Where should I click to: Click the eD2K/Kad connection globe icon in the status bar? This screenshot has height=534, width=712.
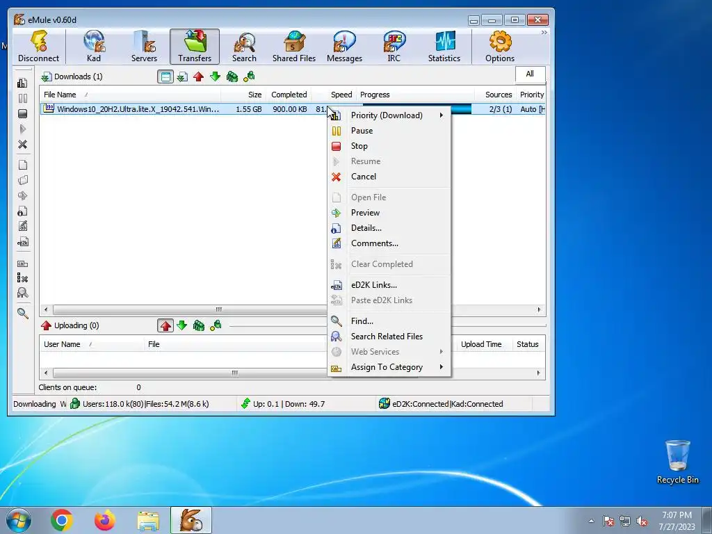(384, 403)
